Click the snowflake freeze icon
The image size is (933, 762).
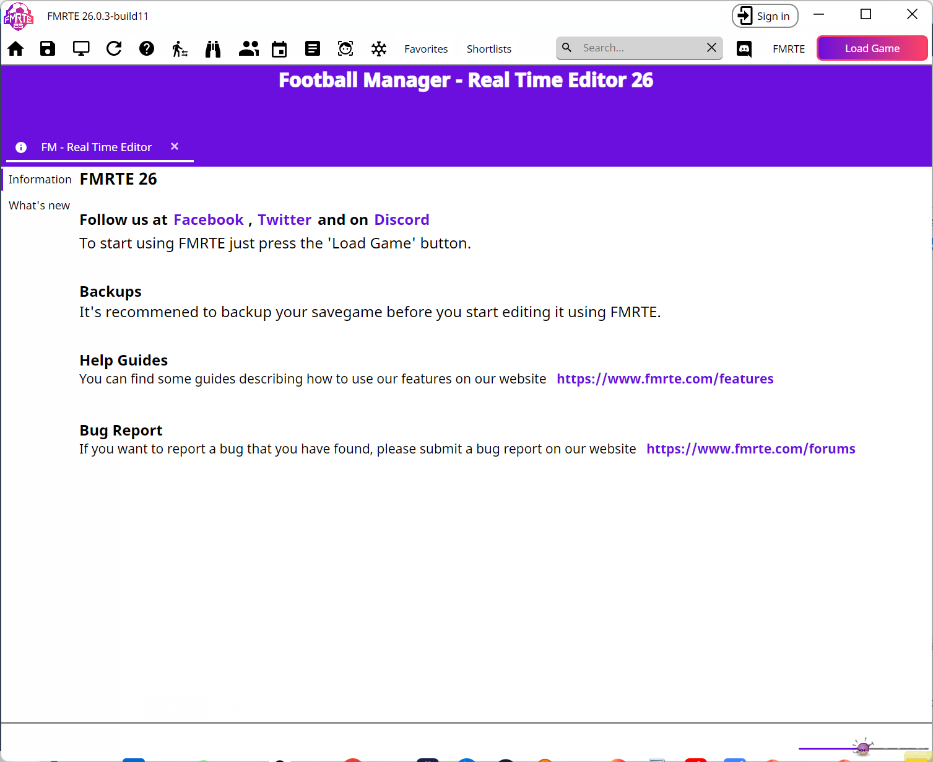coord(379,49)
